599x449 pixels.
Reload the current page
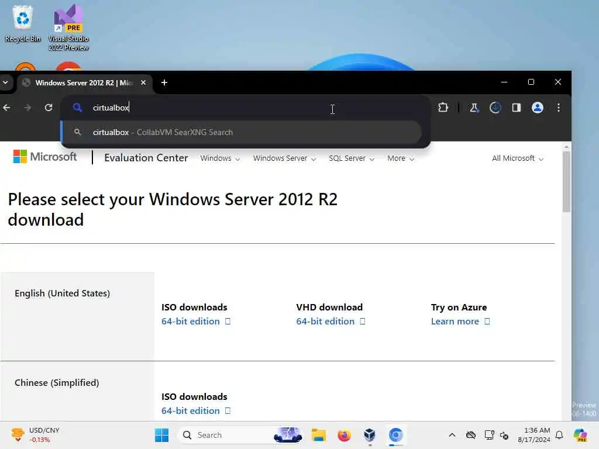(49, 108)
